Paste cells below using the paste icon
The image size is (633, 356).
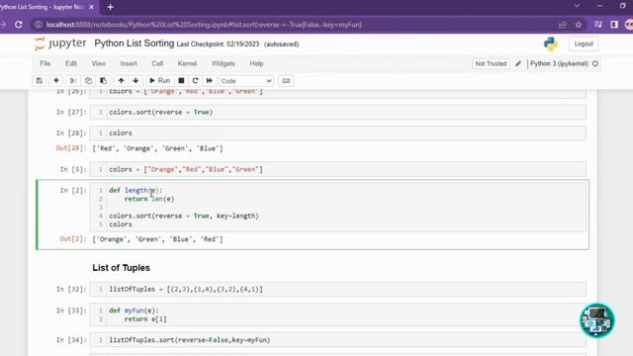point(103,81)
